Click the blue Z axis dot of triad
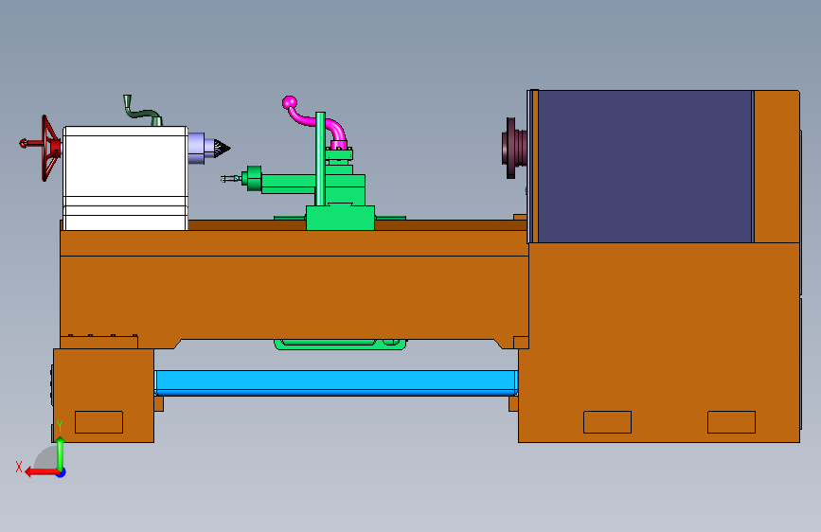This screenshot has width=821, height=532. (62, 472)
